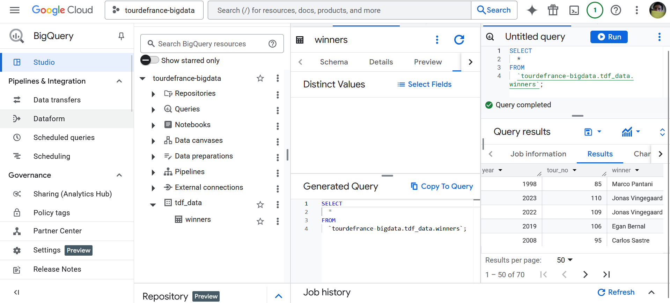Open winners tab more options menu
Image resolution: width=670 pixels, height=303 pixels.
point(437,40)
